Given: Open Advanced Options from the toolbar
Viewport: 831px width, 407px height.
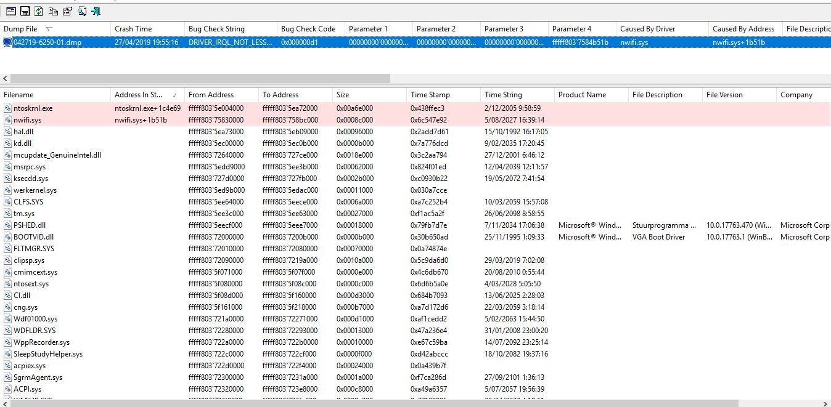Looking at the screenshot, I should coord(10,11).
